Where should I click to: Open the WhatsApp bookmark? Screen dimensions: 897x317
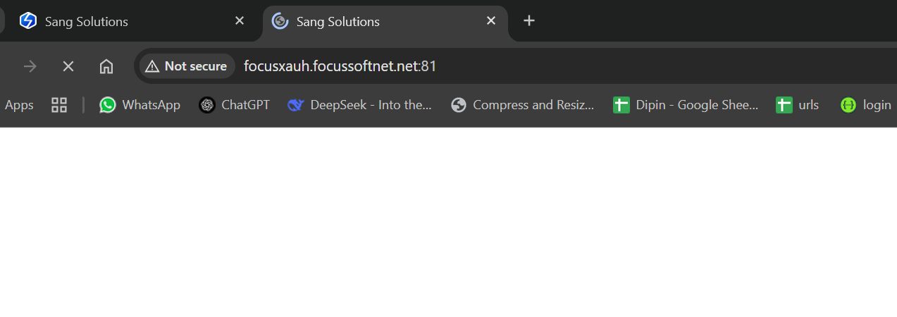click(140, 105)
